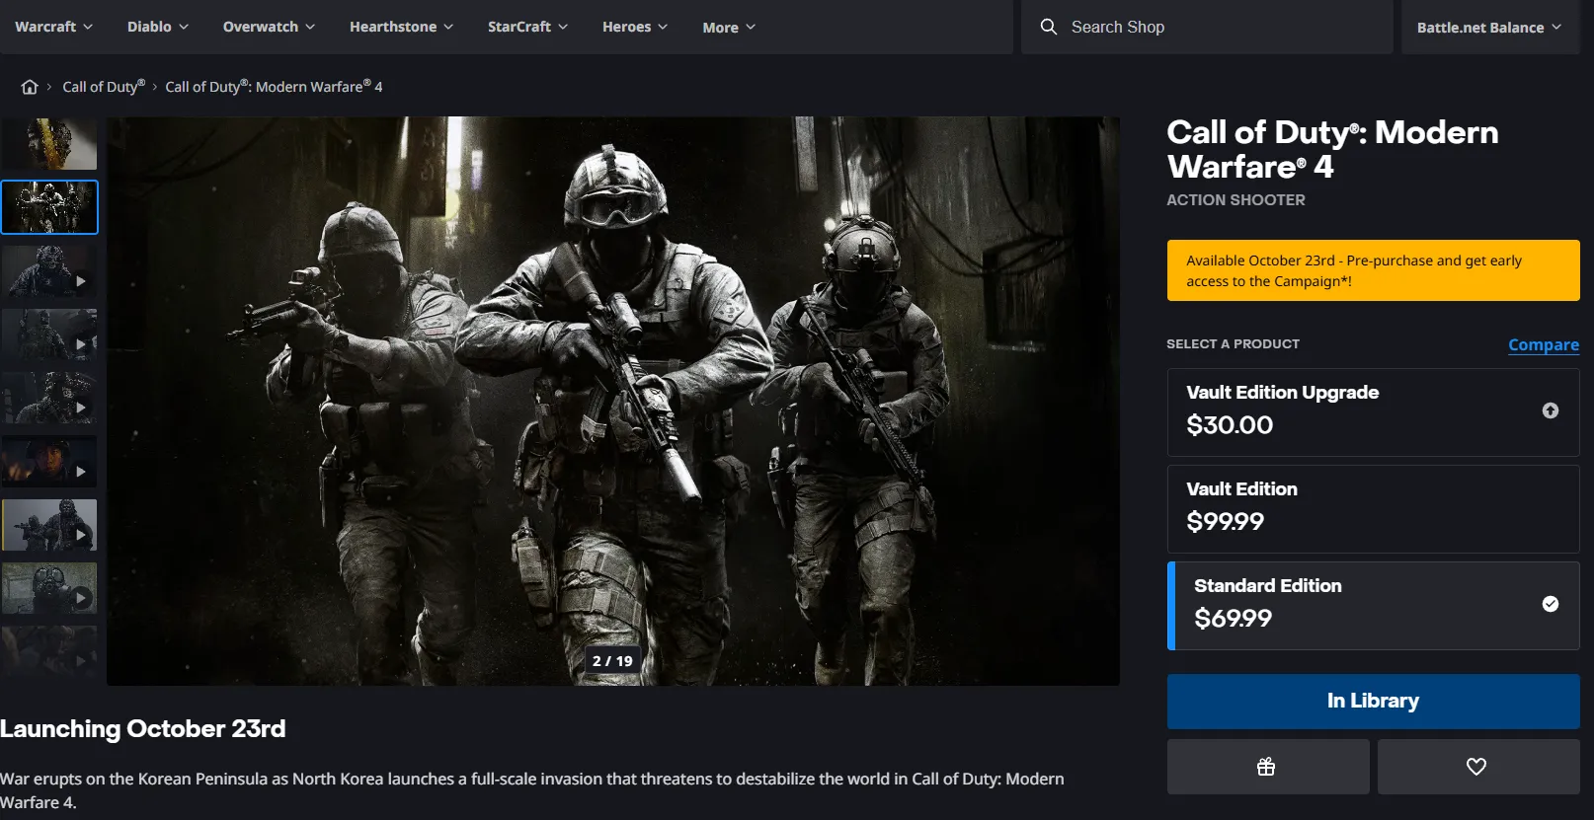Click the Search Shop field
The height and width of the screenshot is (820, 1594).
point(1207,27)
